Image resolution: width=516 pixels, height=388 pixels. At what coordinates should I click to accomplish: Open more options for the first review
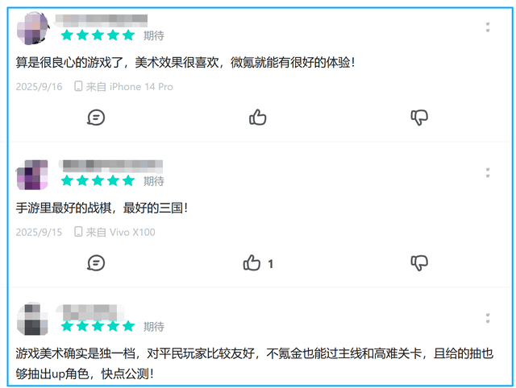point(488,27)
